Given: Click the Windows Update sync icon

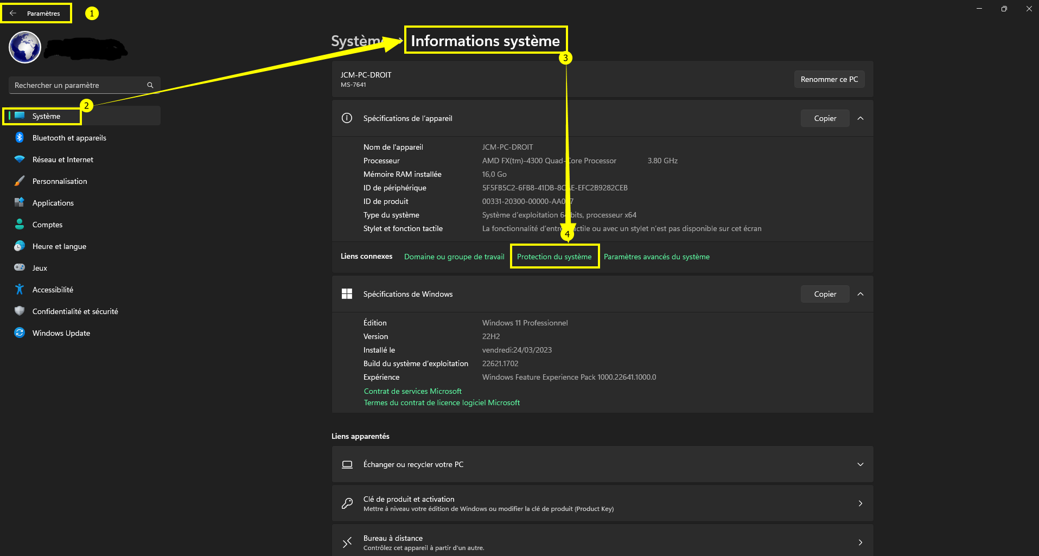Looking at the screenshot, I should (x=20, y=333).
